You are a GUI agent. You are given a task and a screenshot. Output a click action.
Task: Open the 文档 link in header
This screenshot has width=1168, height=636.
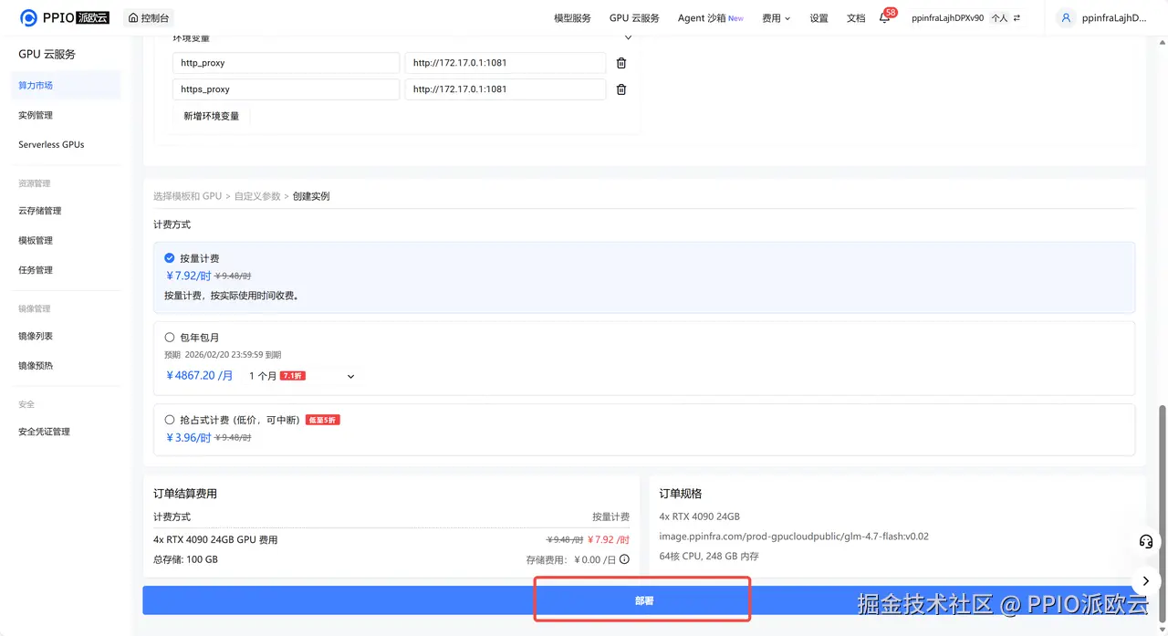[856, 18]
